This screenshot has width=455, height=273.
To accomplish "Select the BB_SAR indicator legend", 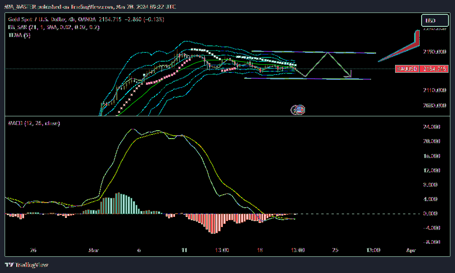I will pos(54,27).
